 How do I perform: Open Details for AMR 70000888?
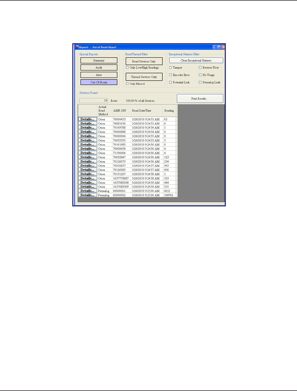tap(88, 132)
